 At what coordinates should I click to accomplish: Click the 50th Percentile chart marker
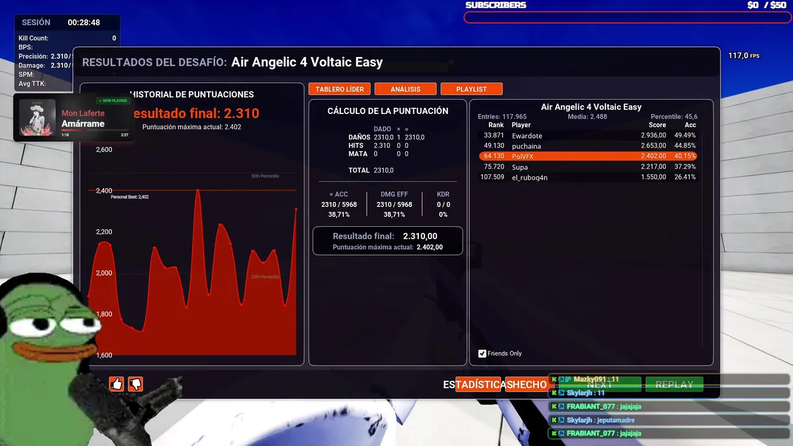[x=265, y=176]
